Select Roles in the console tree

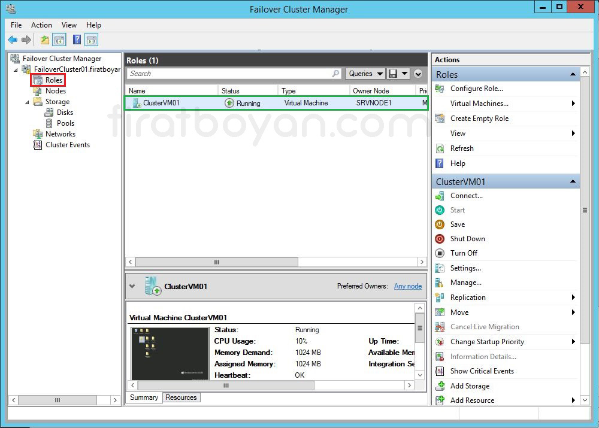[53, 80]
